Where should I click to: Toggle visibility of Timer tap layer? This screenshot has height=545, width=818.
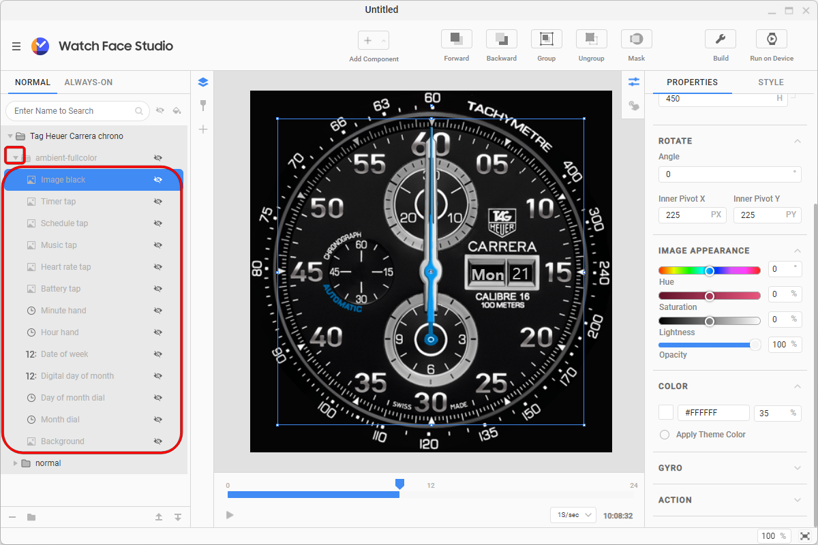[x=158, y=202]
